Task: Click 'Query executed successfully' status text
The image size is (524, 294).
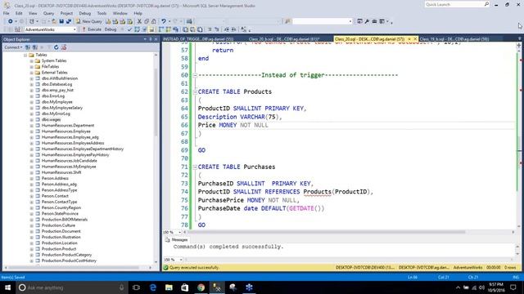Action: [x=194, y=268]
